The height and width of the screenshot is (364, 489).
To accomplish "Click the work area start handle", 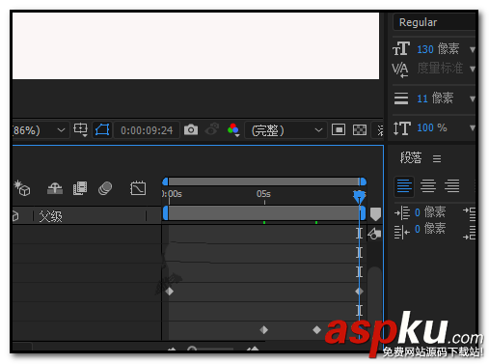I will [166, 213].
